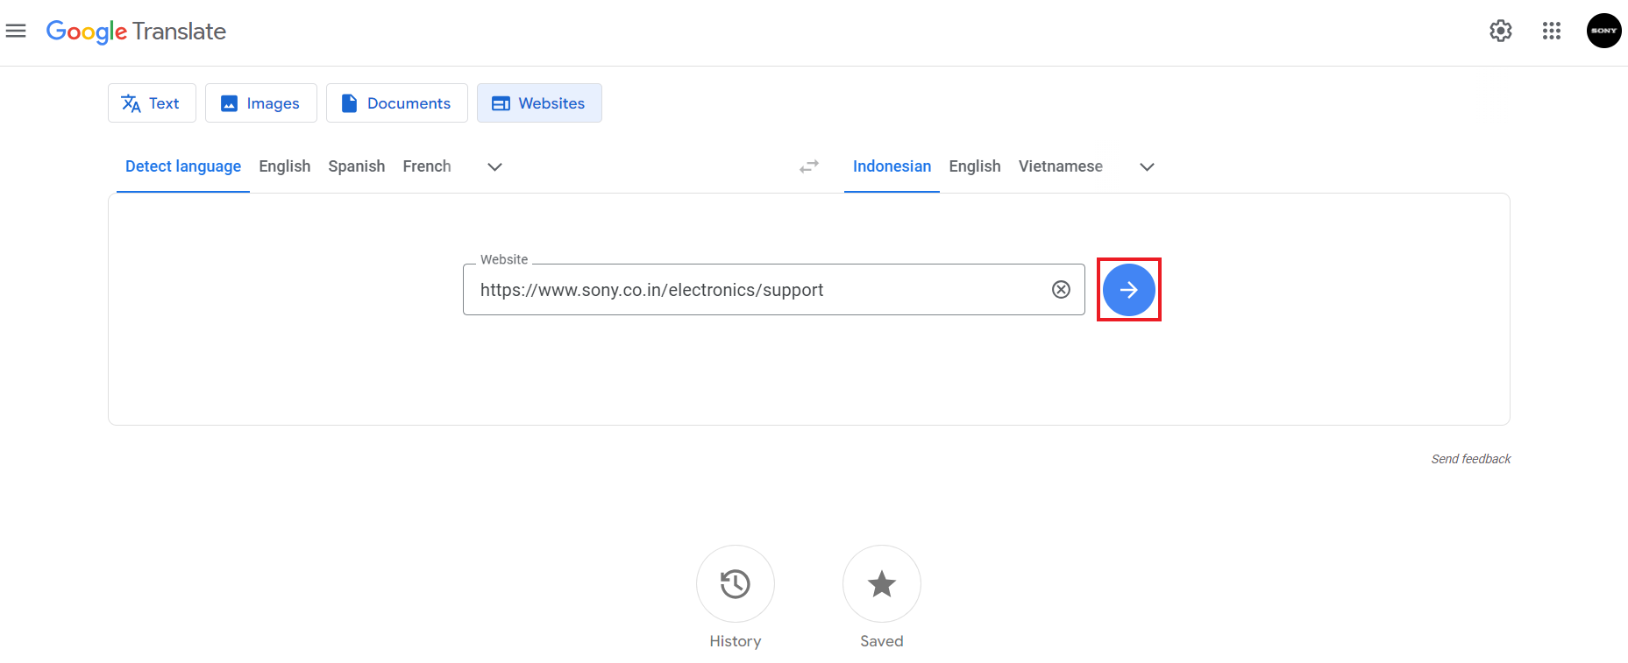Open the Google apps grid
Viewport: 1628px width, 663px height.
tap(1551, 32)
